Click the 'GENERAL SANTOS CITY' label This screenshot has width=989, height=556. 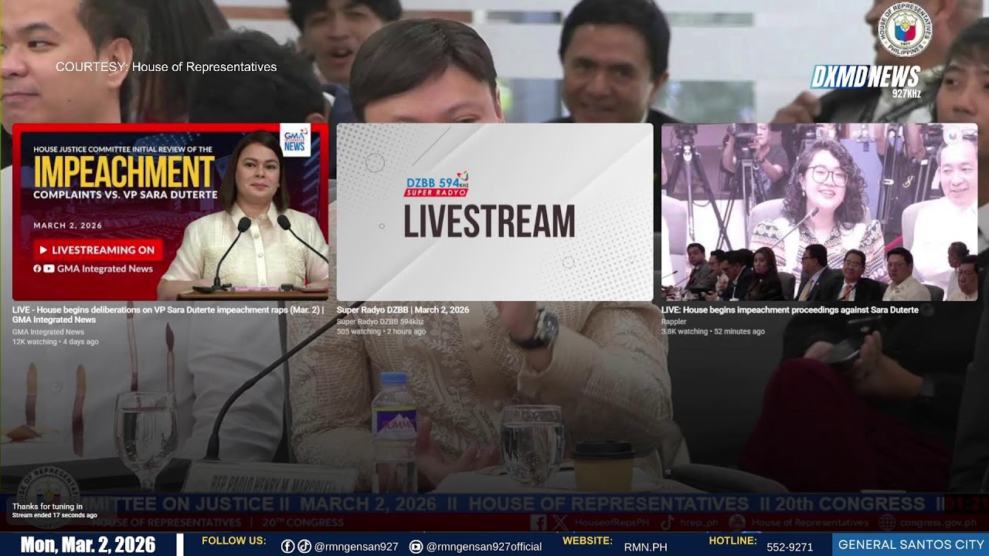pos(911,545)
